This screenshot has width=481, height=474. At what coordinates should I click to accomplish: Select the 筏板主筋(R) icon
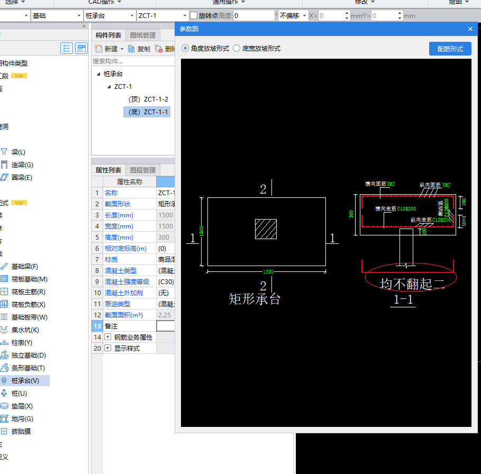4,291
